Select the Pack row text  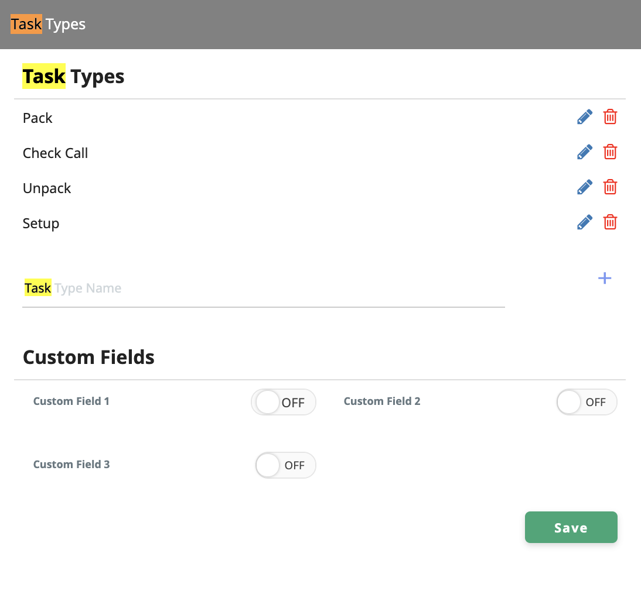click(37, 118)
